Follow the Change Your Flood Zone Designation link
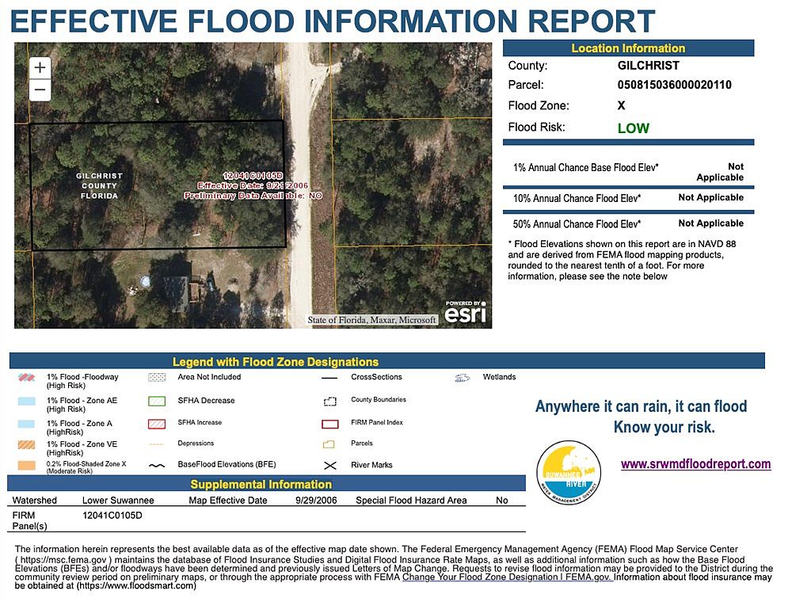 click(x=508, y=577)
